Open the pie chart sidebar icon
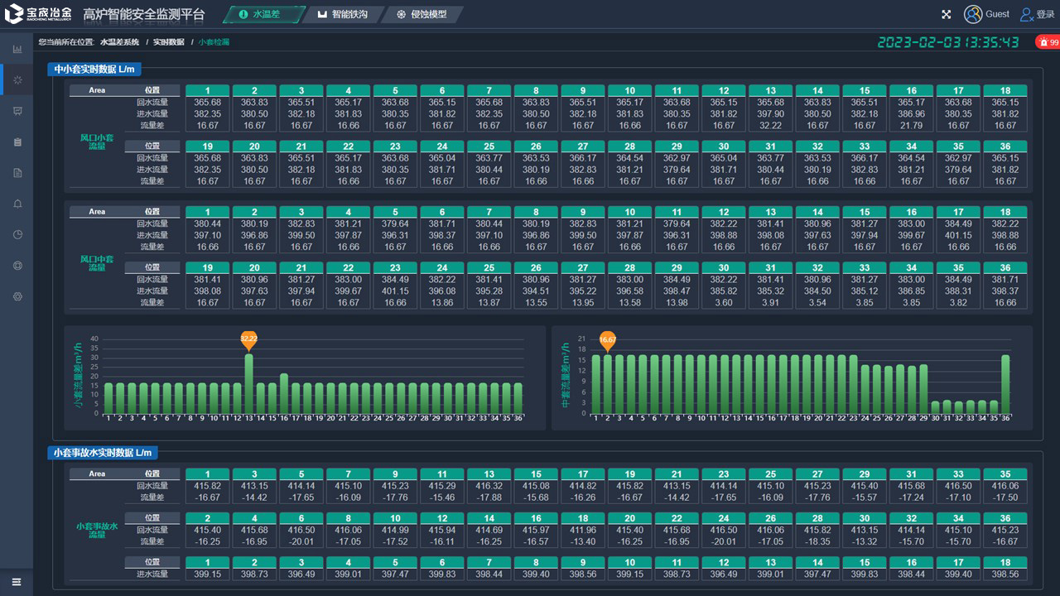1060x596 pixels. point(17,234)
